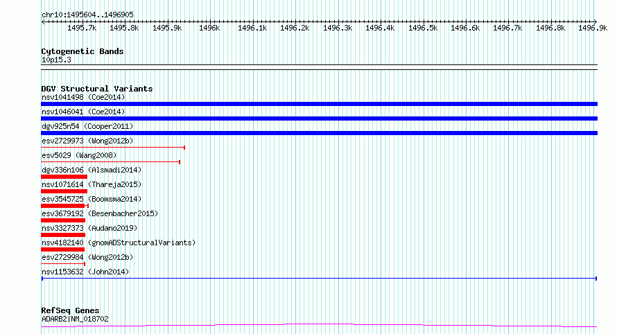Open the dgv925n54 (Cooper2011) variant
Image resolution: width=617 pixels, height=334 pixels.
click(87, 126)
